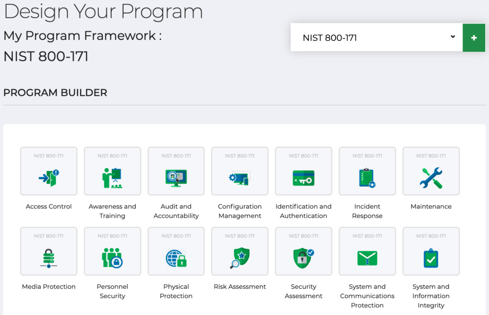Click the Physical Protection label text
The image size is (489, 315).
176,291
